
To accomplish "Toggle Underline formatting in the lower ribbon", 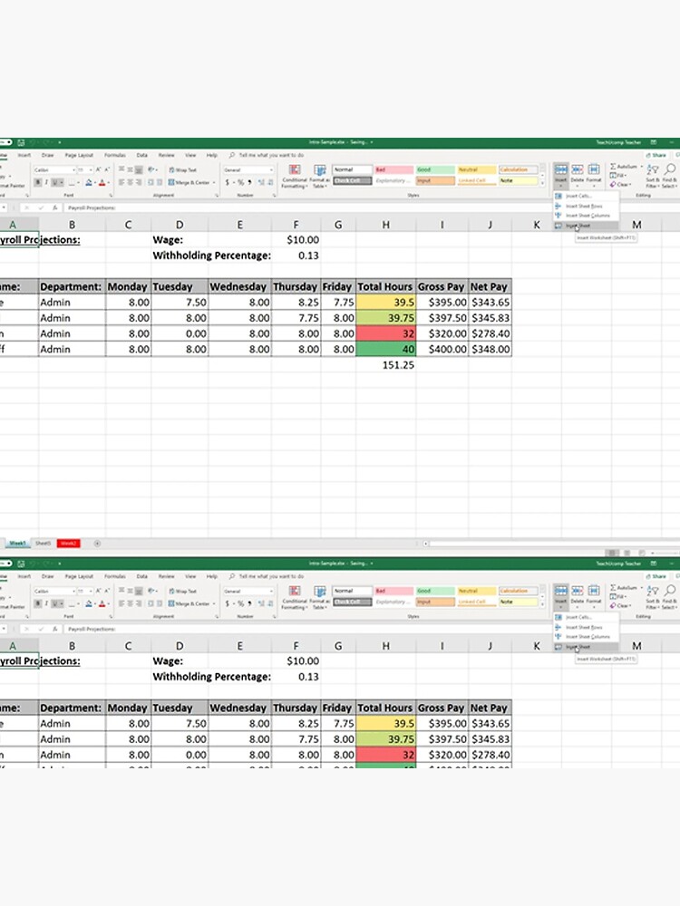I will (56, 602).
